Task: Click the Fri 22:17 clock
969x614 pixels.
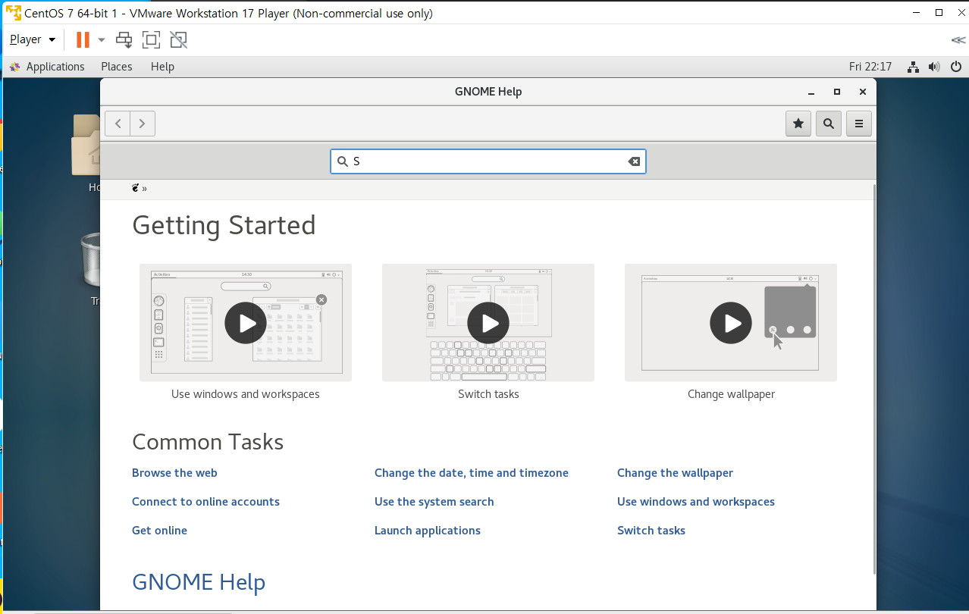Action: pos(870,67)
